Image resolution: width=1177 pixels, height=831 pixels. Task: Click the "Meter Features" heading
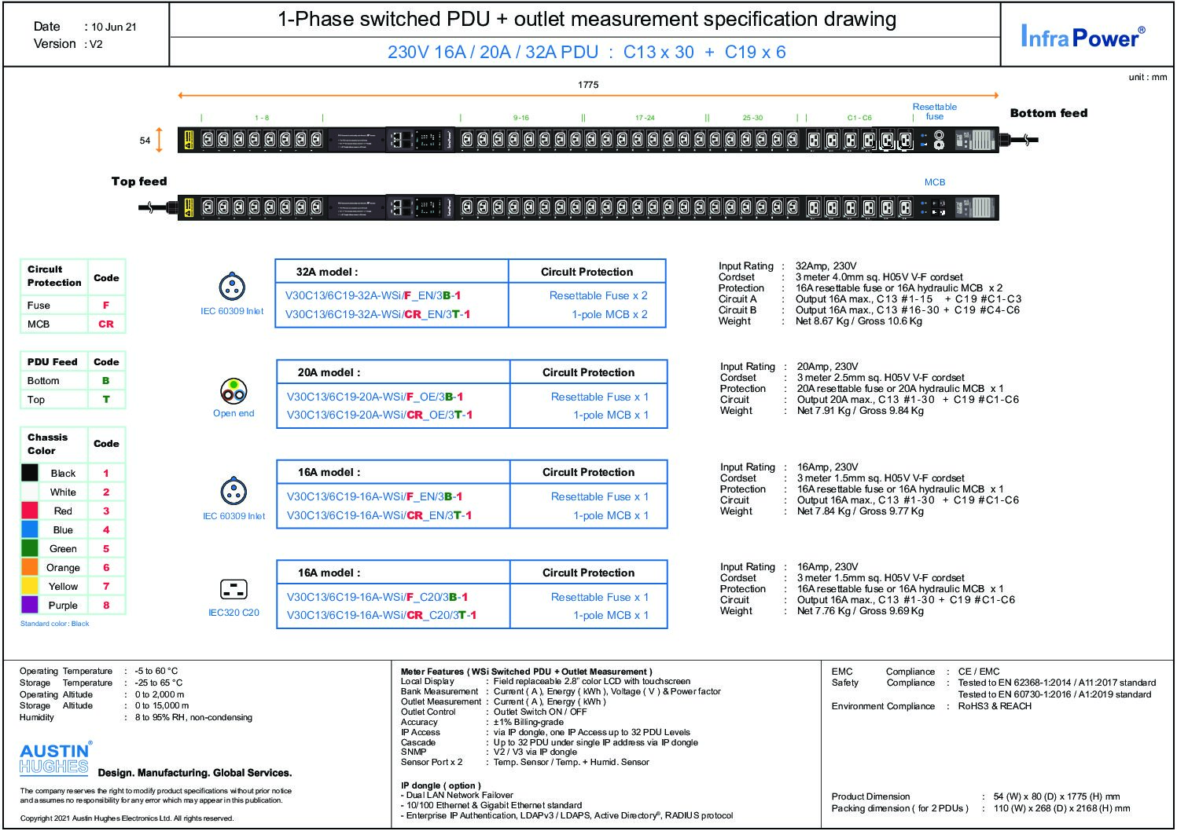[526, 672]
